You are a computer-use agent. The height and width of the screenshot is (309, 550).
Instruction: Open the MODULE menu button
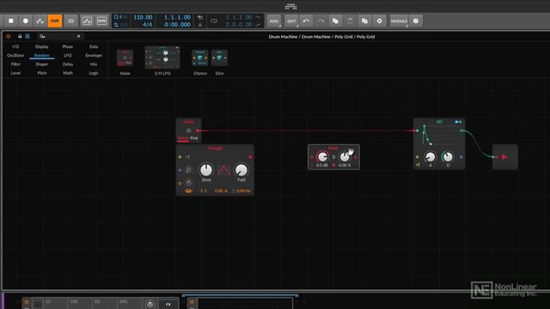click(399, 21)
